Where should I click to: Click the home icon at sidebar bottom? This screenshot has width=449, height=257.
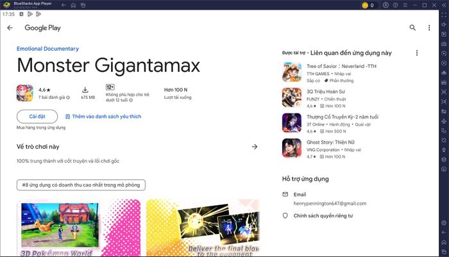tap(444, 242)
